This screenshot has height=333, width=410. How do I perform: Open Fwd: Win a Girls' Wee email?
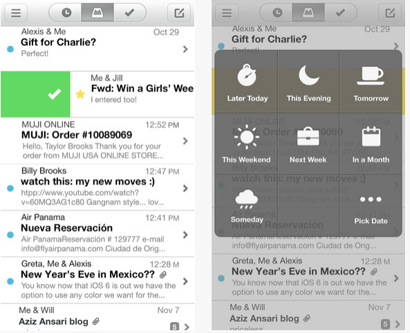point(132,94)
